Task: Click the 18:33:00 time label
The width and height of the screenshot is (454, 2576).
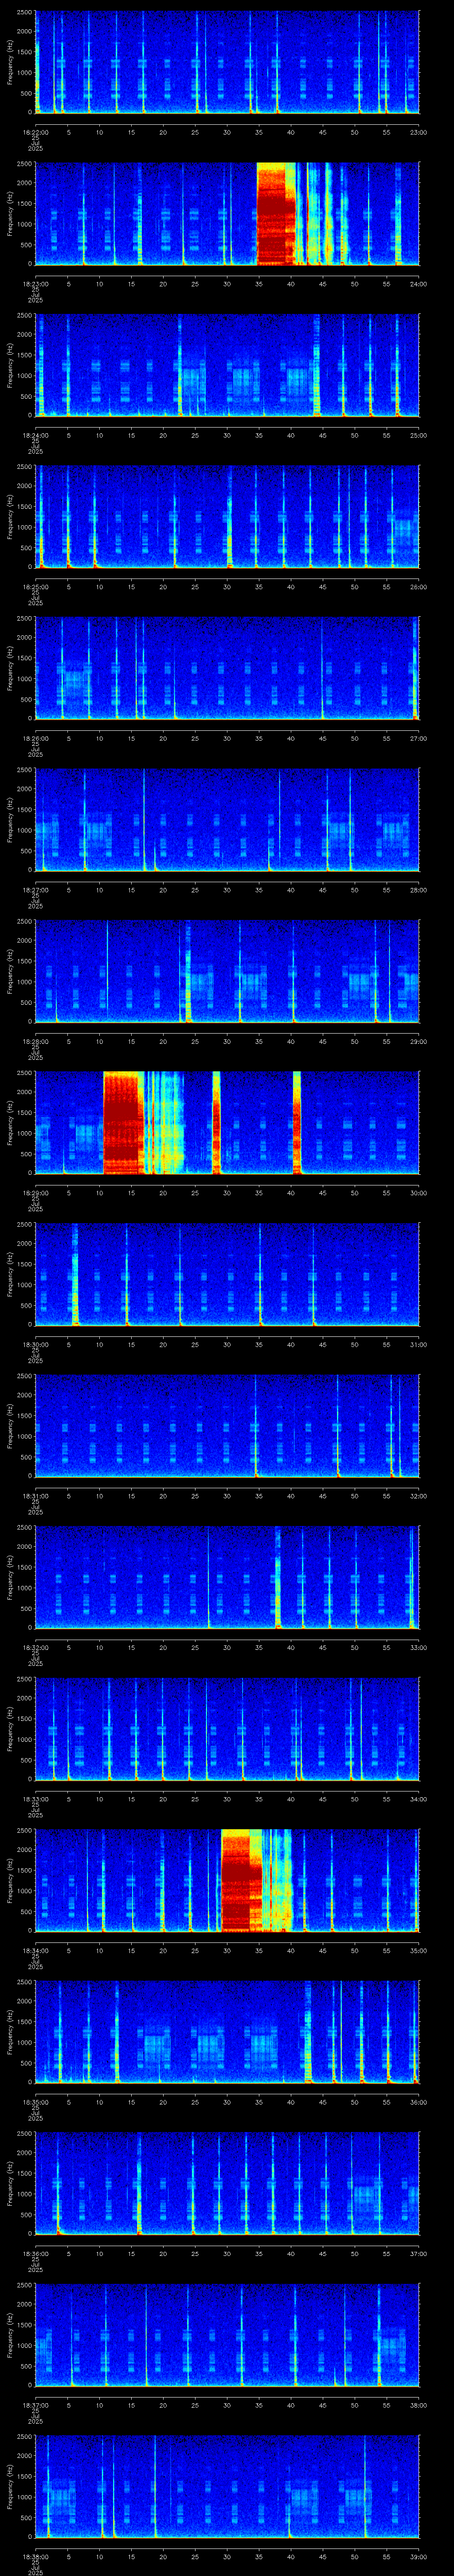Action: pyautogui.click(x=35, y=1798)
